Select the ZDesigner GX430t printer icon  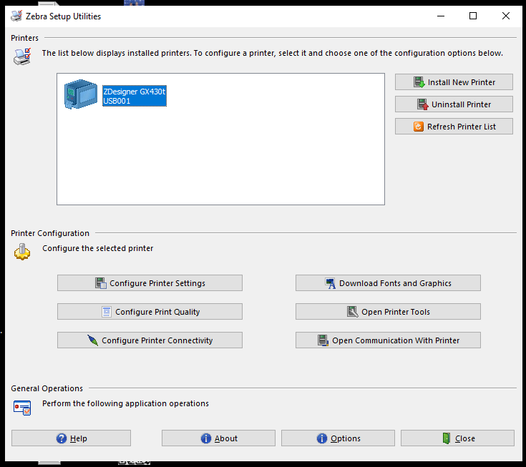(79, 94)
